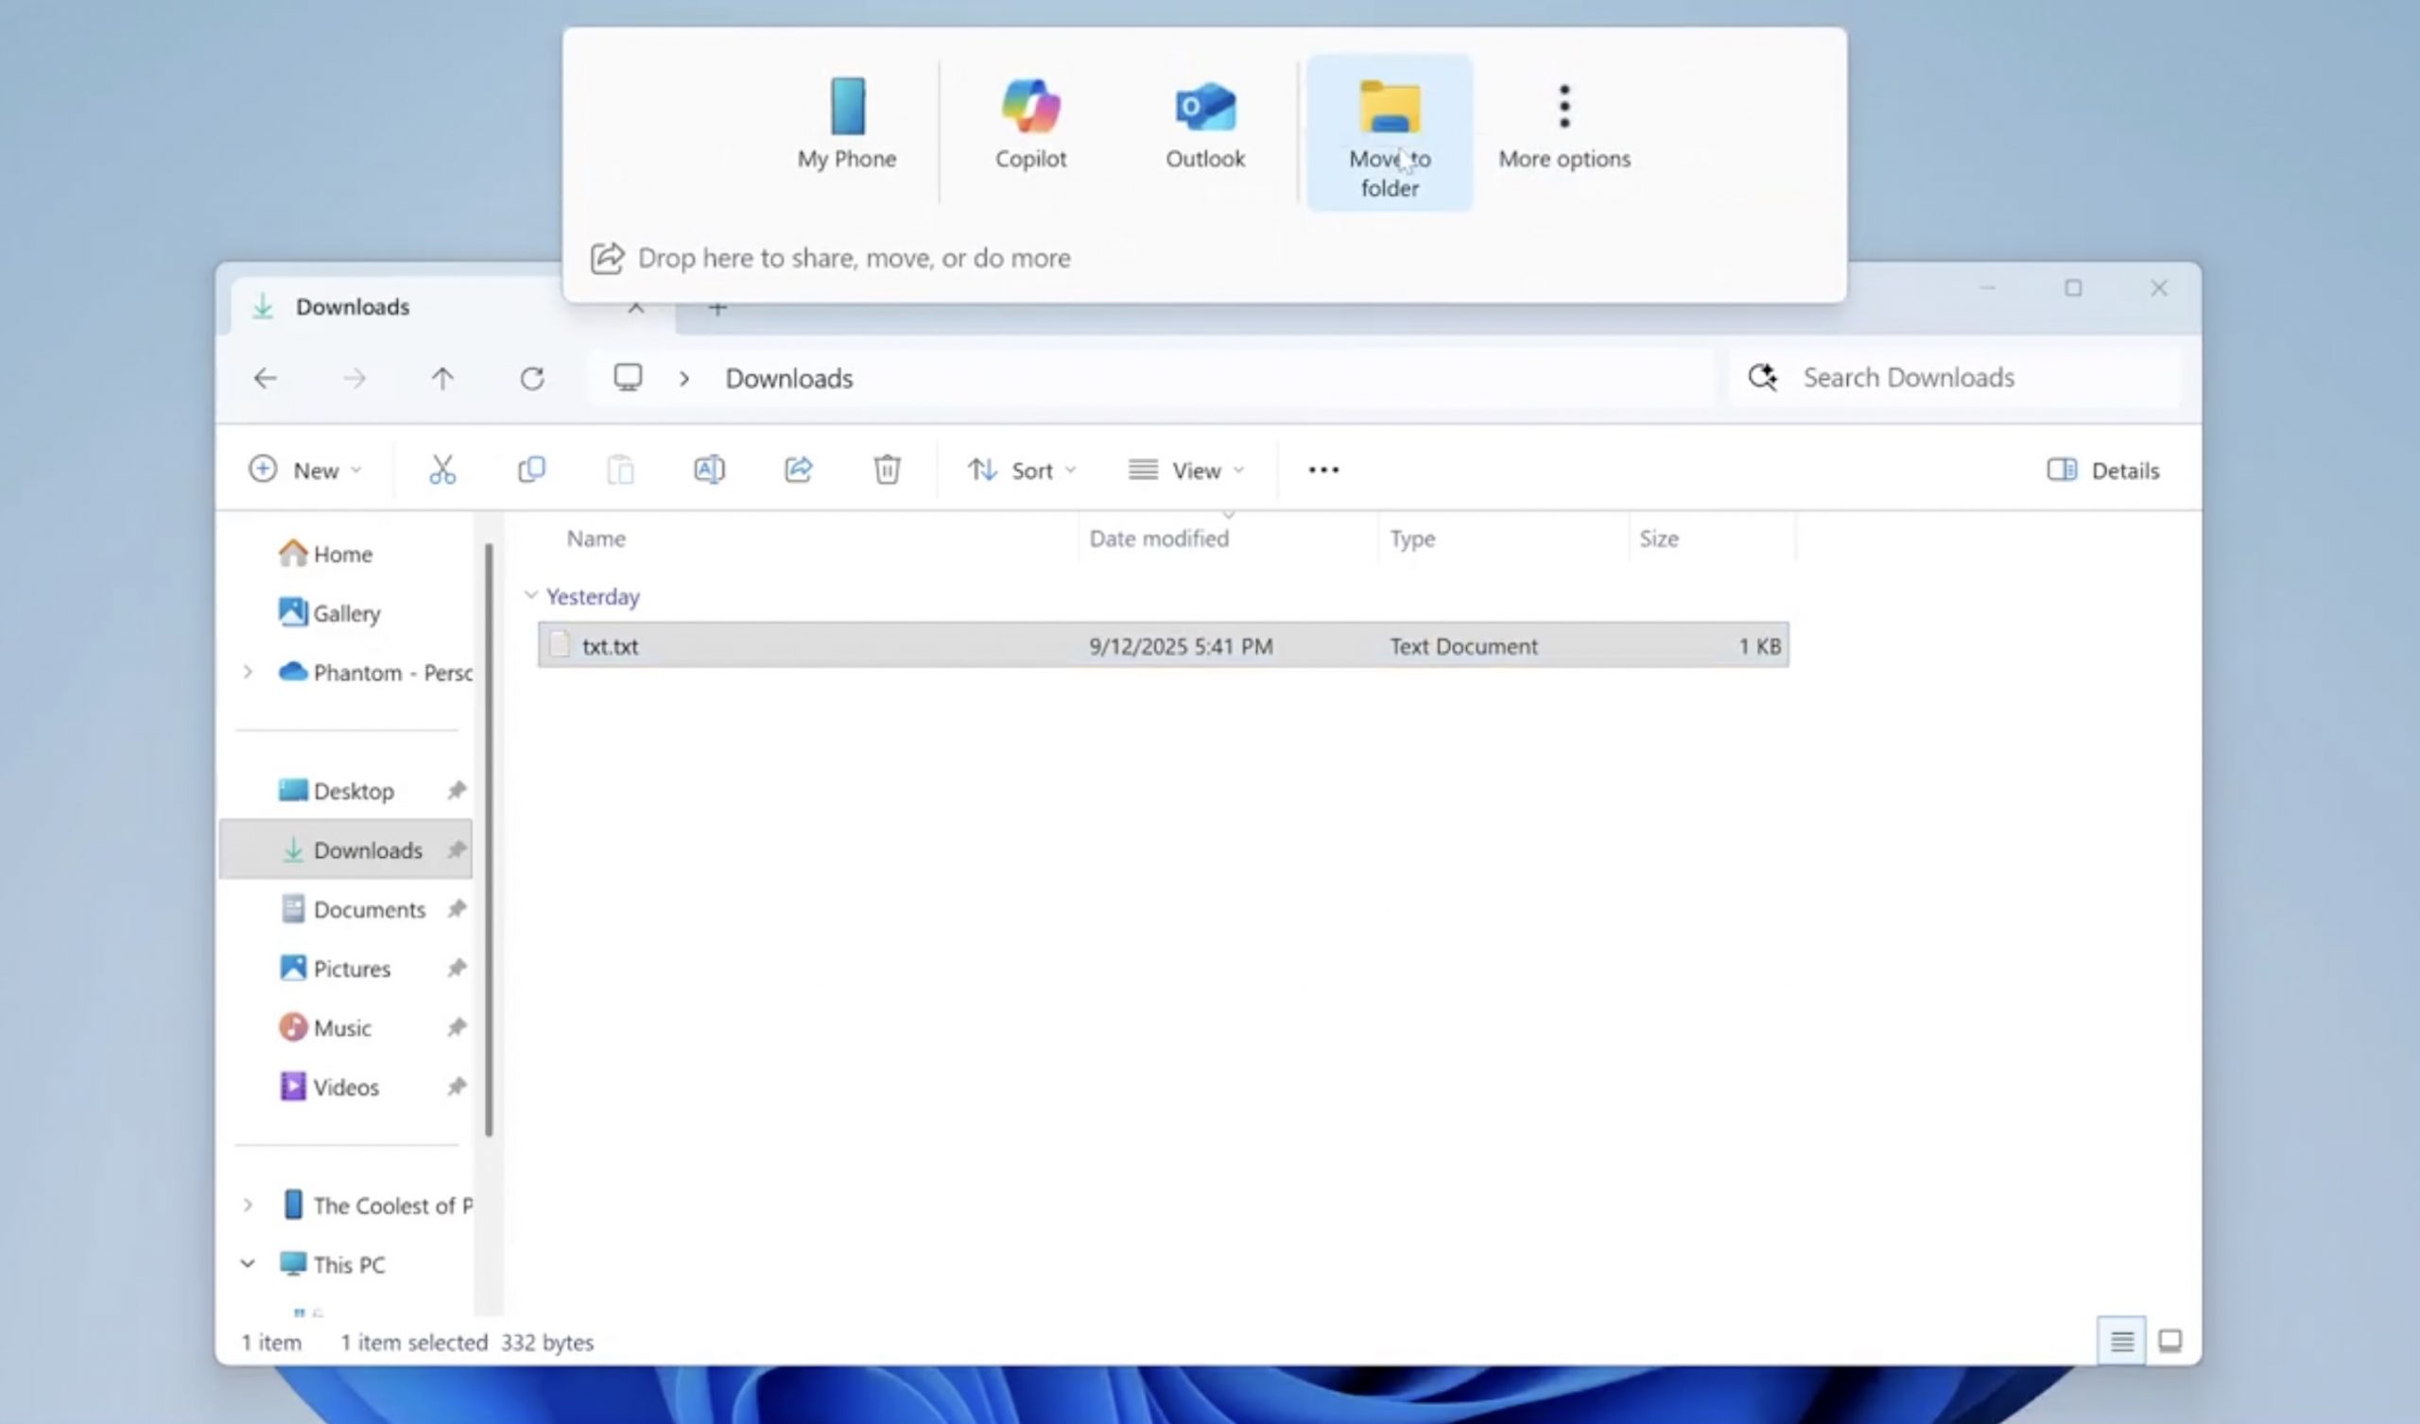
Task: Open Pictures in the sidebar
Action: click(x=336, y=968)
